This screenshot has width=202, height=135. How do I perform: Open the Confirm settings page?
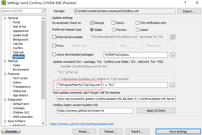18,48
